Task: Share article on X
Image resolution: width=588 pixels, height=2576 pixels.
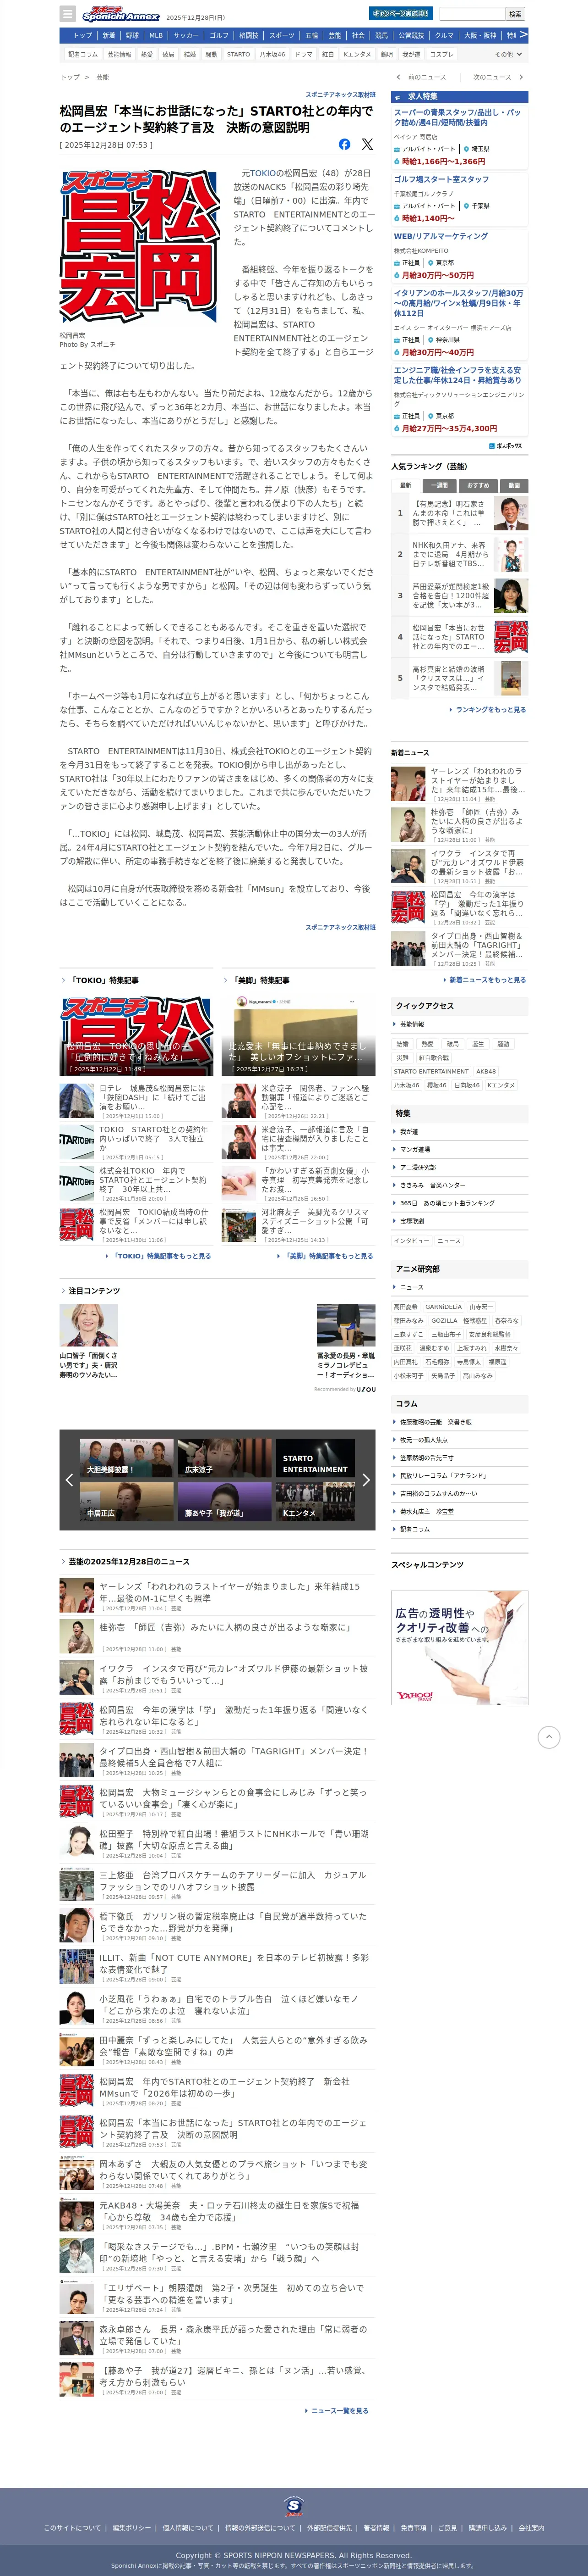Action: (367, 144)
